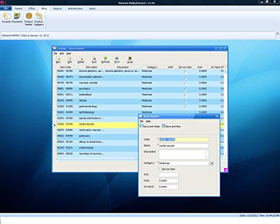Toggle service checkbox in immunization administ row

185,77
